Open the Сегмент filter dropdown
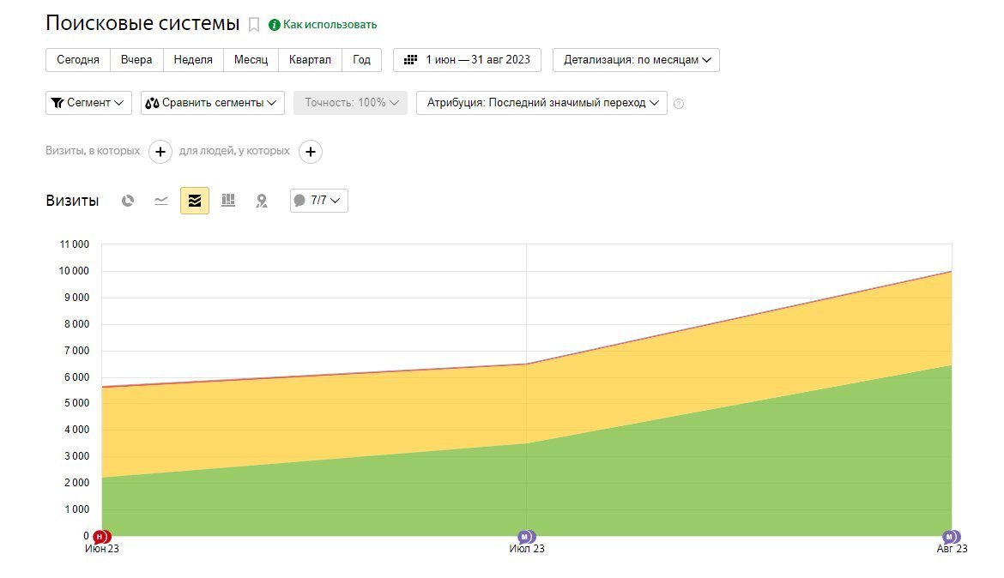The height and width of the screenshot is (578, 1004). (88, 103)
